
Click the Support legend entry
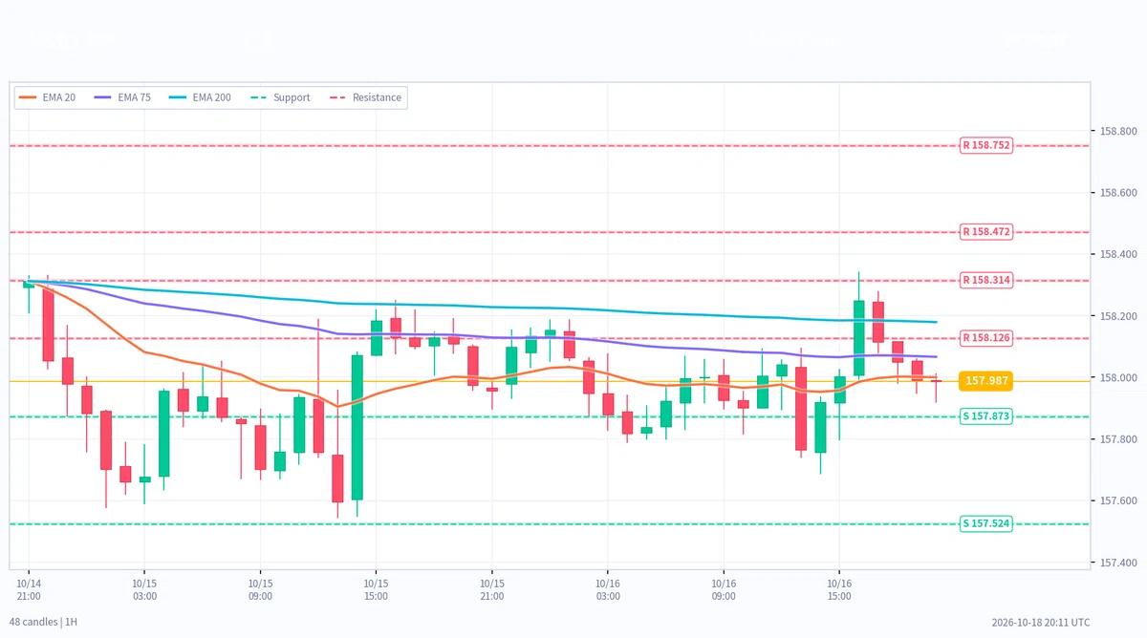tap(279, 97)
